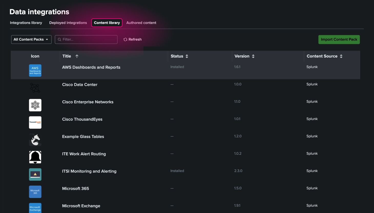
Task: Click version 1.5.0 cell
Action: point(238,188)
